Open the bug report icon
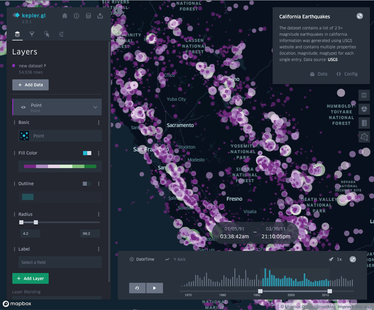This screenshot has height=310, width=374. [x=65, y=16]
